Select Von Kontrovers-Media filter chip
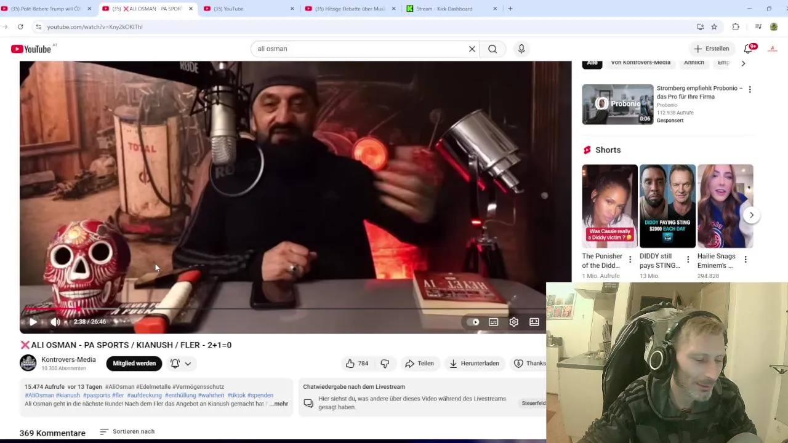The height and width of the screenshot is (443, 788). [640, 63]
